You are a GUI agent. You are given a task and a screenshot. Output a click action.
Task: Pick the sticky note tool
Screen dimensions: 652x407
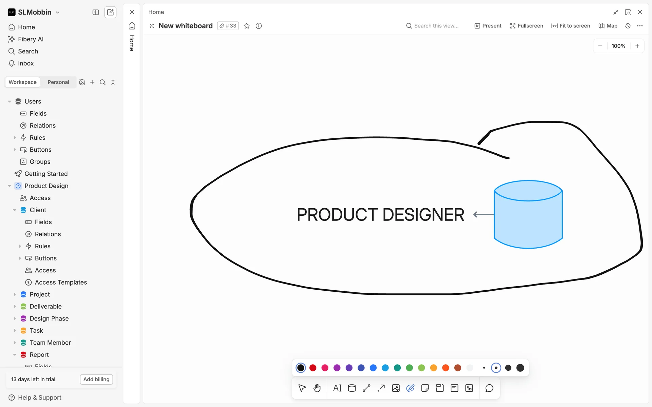425,388
